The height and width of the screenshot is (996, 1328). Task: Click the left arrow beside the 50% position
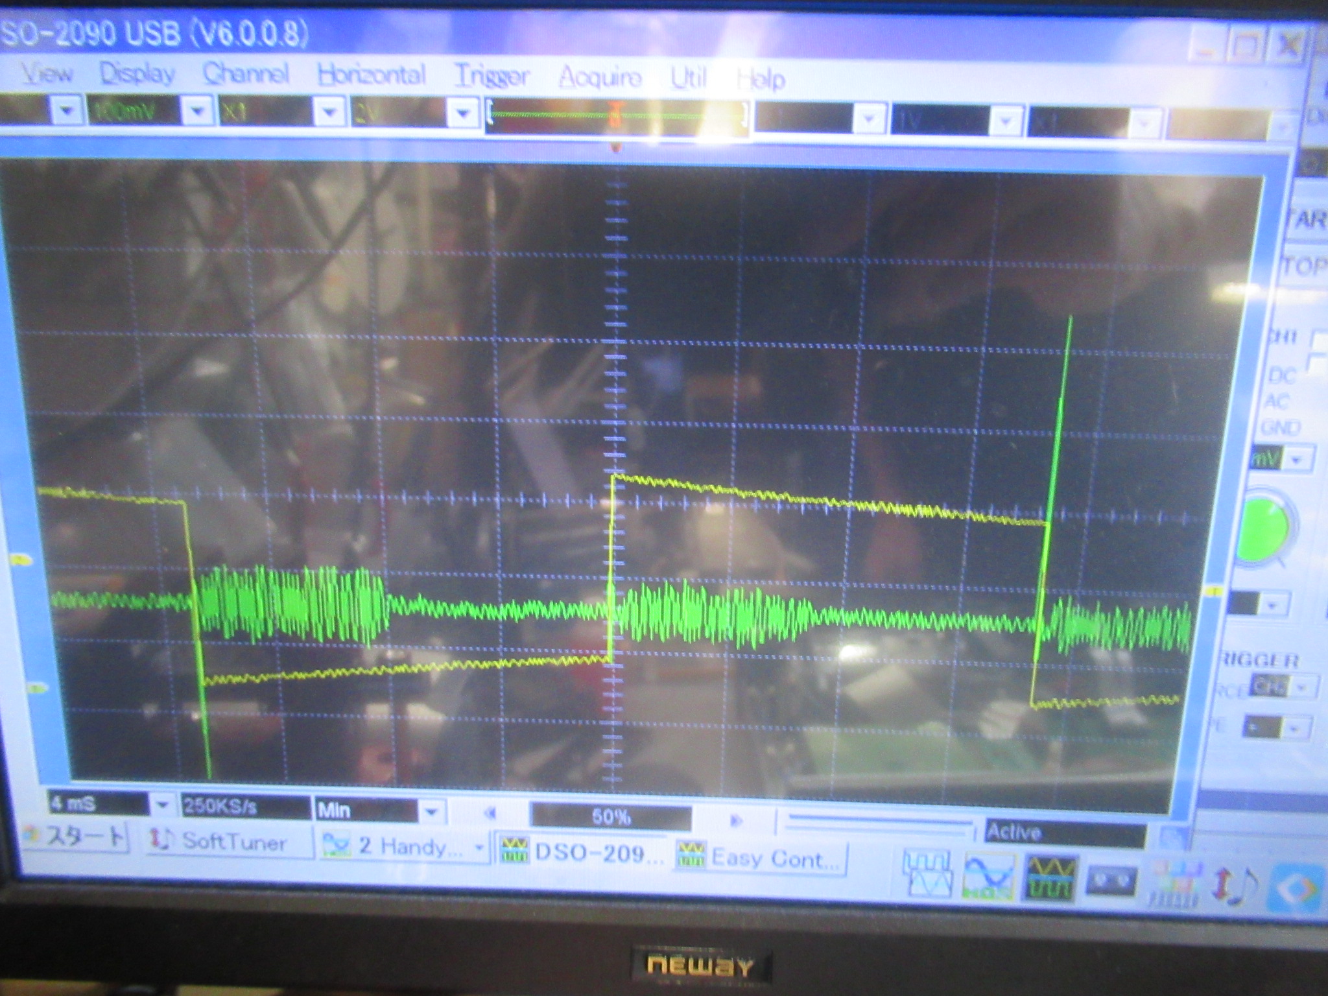[491, 813]
